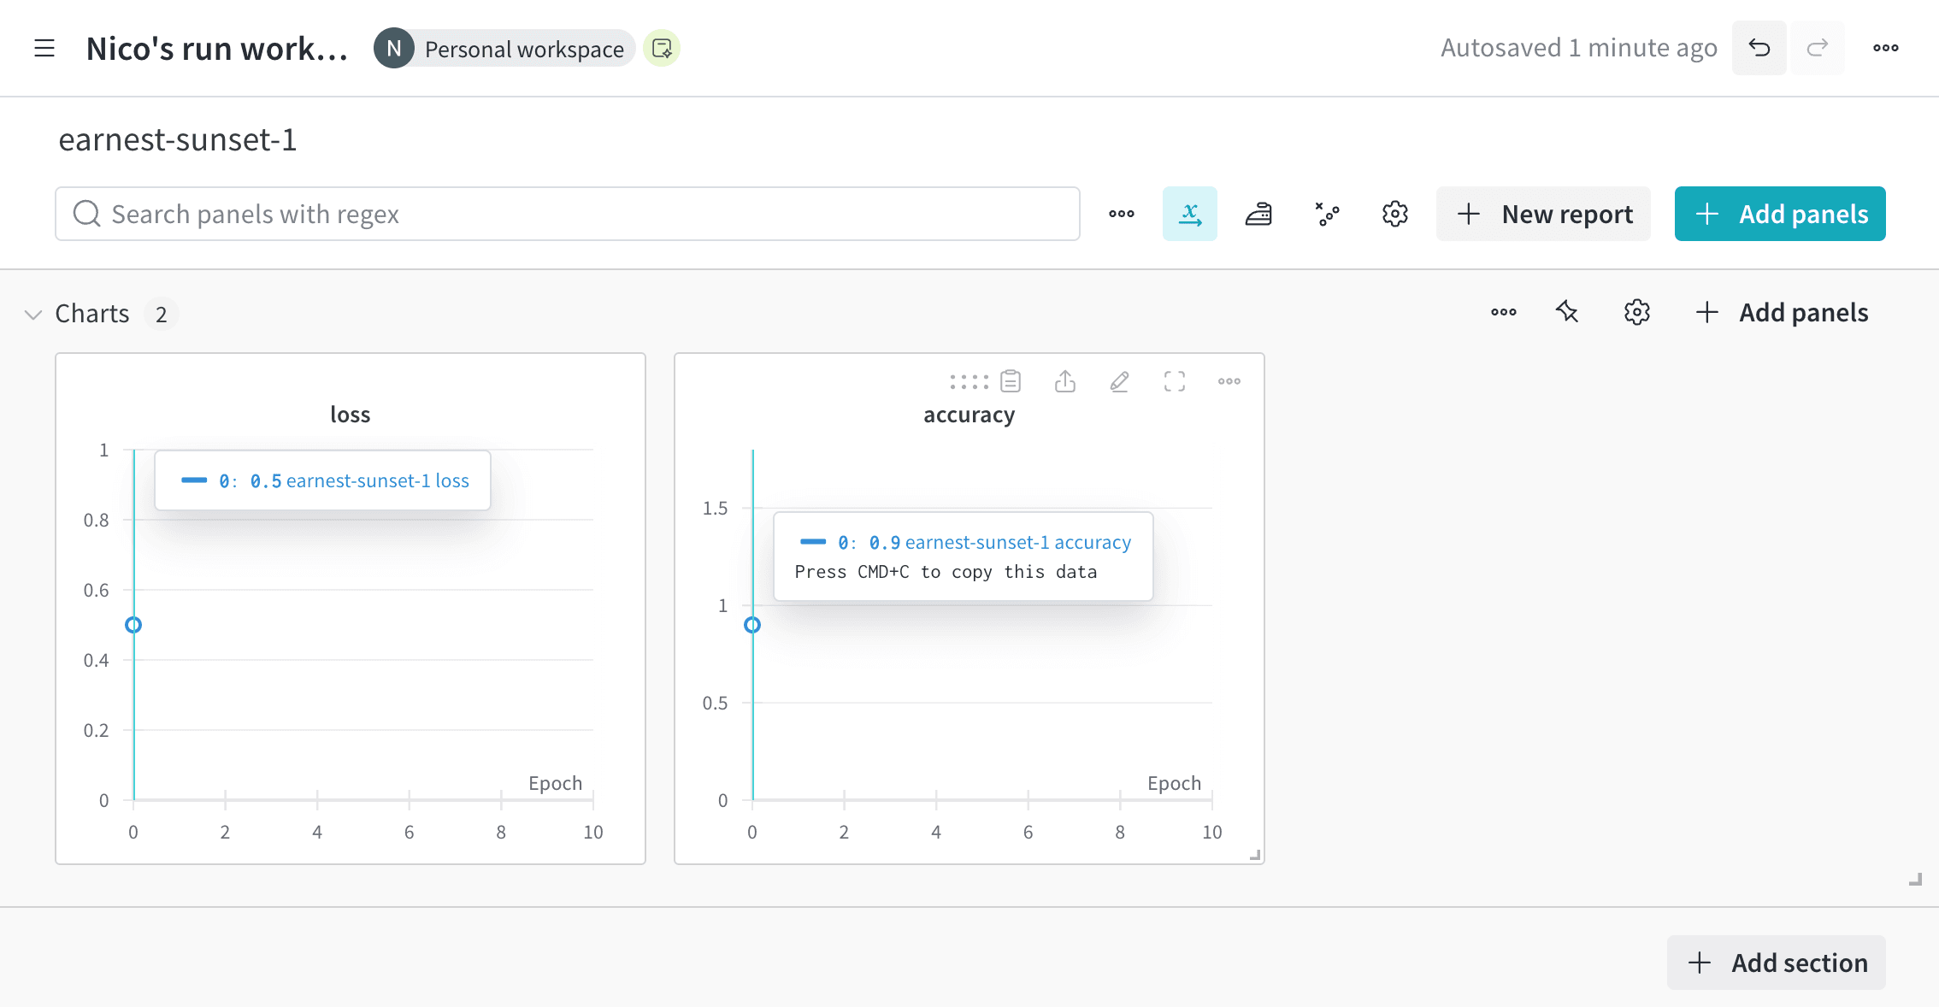Image resolution: width=1939 pixels, height=1007 pixels.
Task: Toggle the x-axis settings button
Action: tap(1190, 214)
